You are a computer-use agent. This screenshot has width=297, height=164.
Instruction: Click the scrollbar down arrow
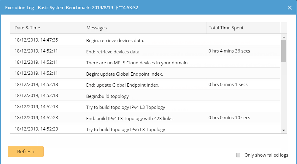284,130
